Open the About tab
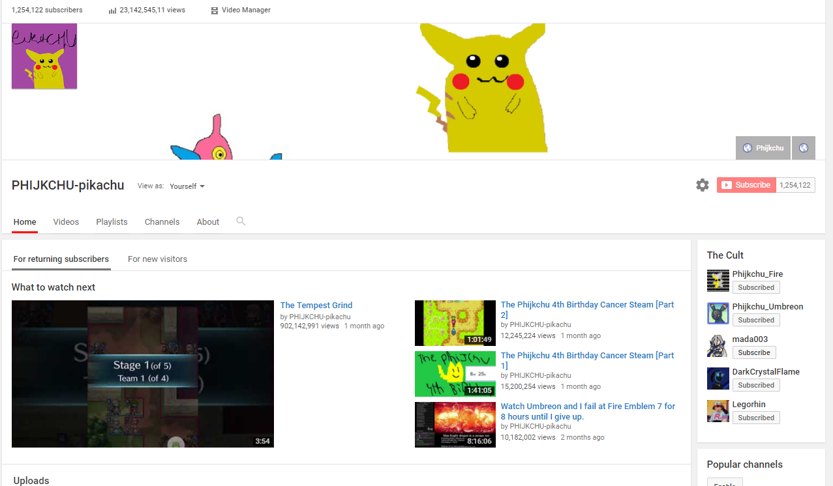Image resolution: width=833 pixels, height=486 pixels. point(208,222)
